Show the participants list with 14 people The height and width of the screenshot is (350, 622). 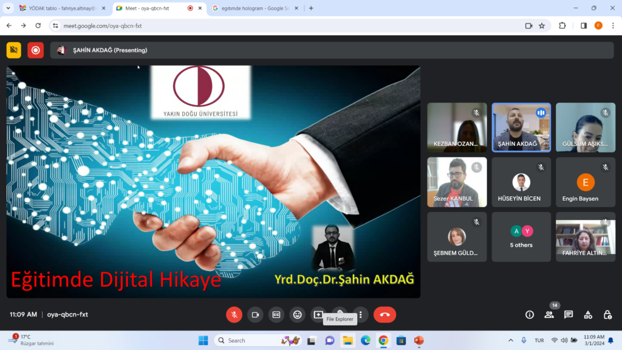549,315
